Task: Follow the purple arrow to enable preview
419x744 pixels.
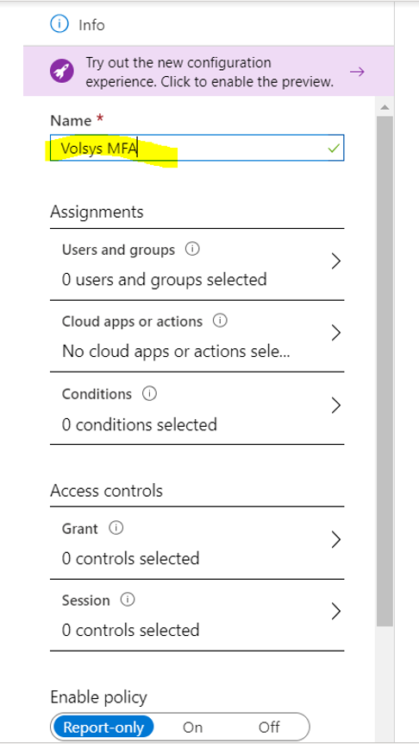Action: pos(358,72)
